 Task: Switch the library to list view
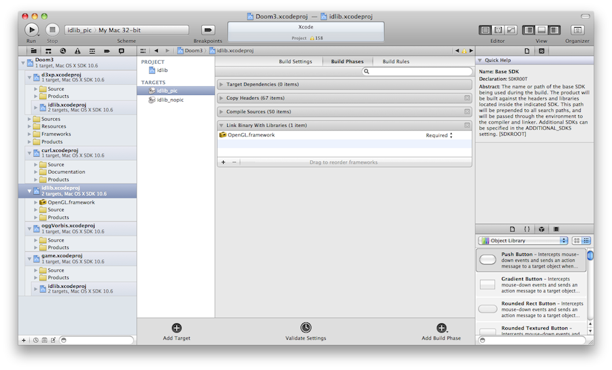pos(586,241)
